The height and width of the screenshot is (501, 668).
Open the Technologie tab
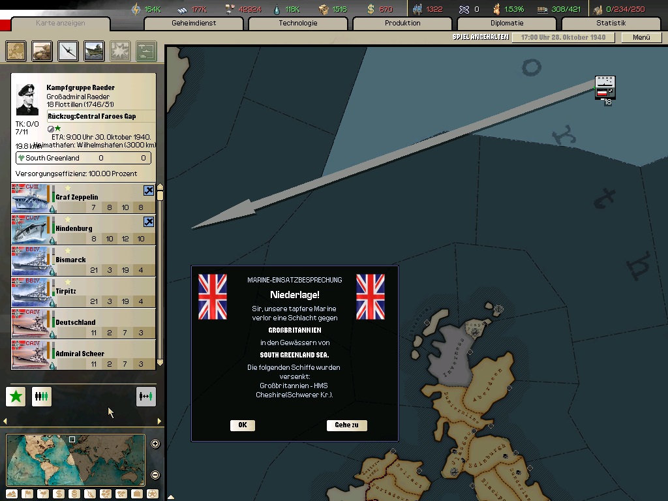tap(298, 23)
